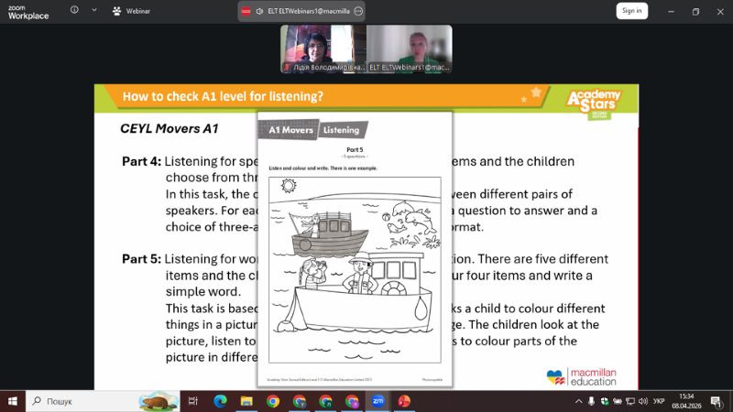Click the Webinar label in the title bar
Screen dimensions: 733x412
[x=138, y=11]
